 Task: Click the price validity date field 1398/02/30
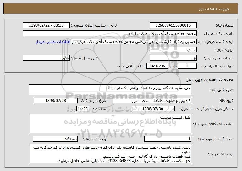point(153,109)
